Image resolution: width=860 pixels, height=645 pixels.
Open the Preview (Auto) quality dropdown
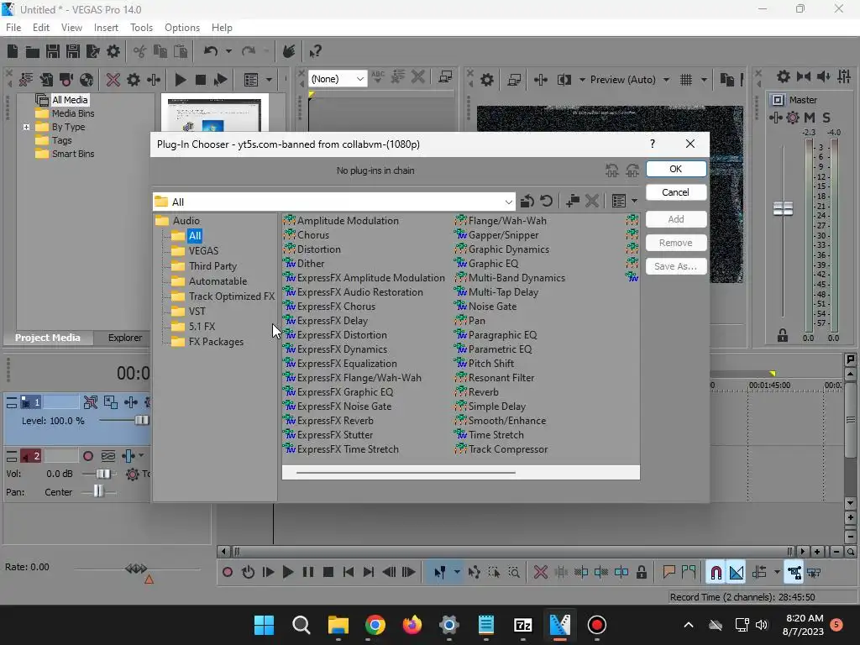coord(666,80)
